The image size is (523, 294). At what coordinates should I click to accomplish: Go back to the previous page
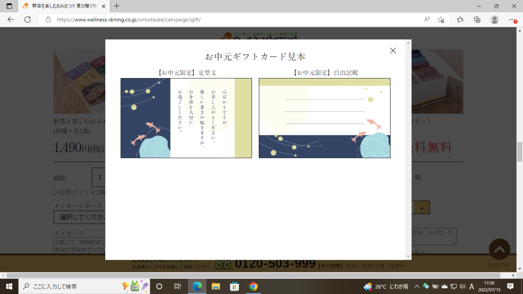pos(11,19)
